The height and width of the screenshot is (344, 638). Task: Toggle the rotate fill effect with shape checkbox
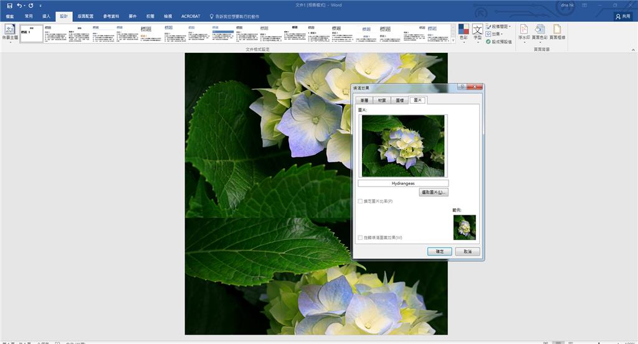click(x=360, y=238)
